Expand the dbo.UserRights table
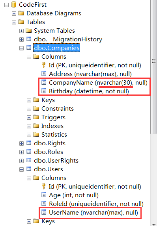 pos(21,161)
